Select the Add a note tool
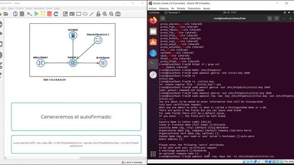Screen dimensions: 294x165 click(x=65, y=14)
